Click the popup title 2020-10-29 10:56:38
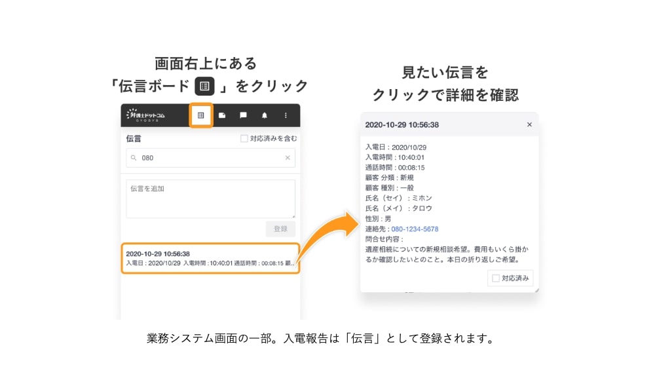Image resolution: width=655 pixels, height=380 pixels. coord(402,124)
